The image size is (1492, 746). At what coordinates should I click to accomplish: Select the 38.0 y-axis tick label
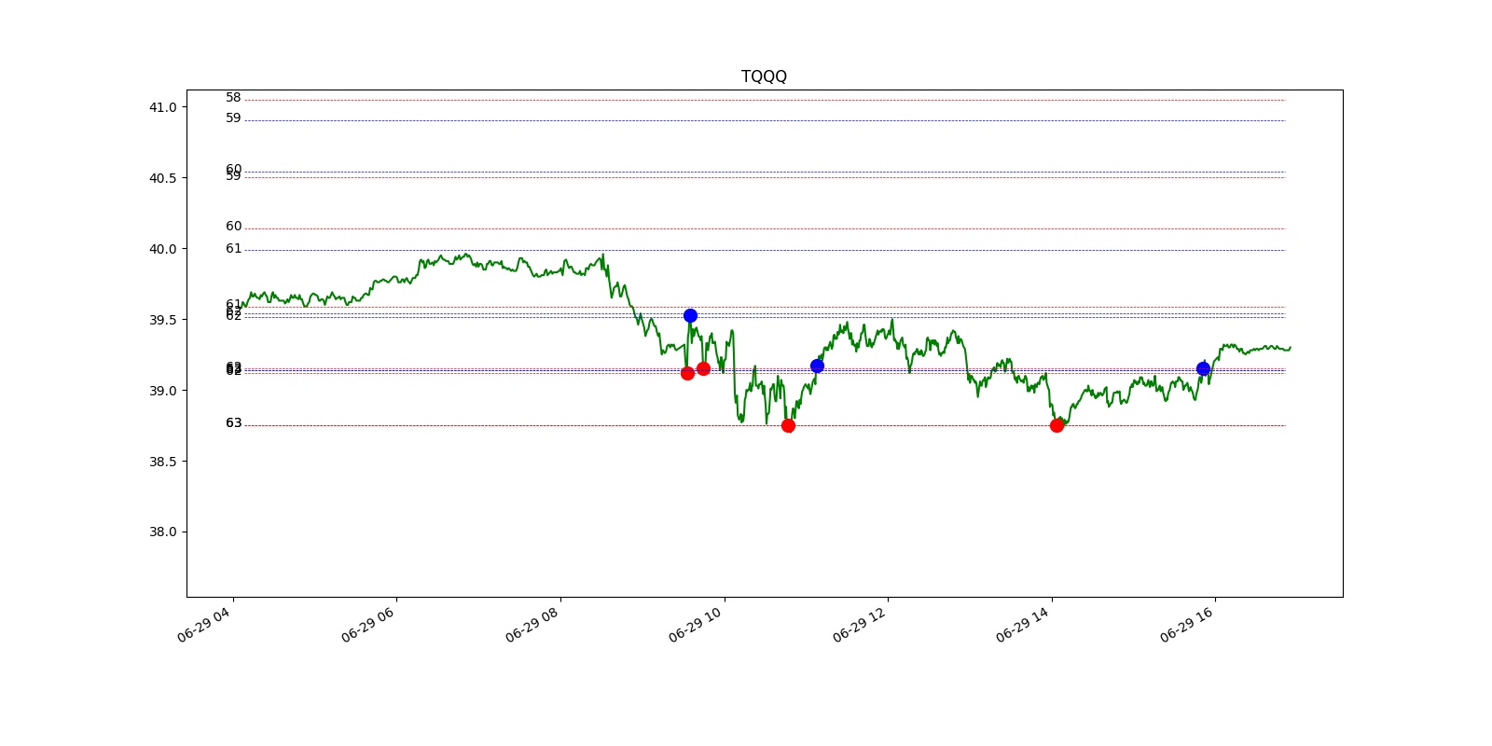(162, 532)
